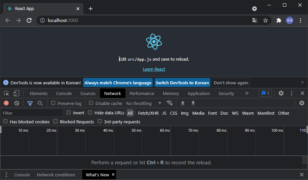Expand more DevTools tabs chevron

tap(247, 93)
